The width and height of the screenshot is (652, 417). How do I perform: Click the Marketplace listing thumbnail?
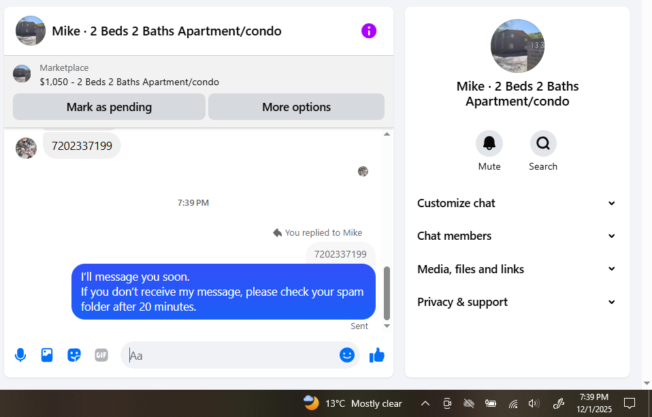(22, 74)
